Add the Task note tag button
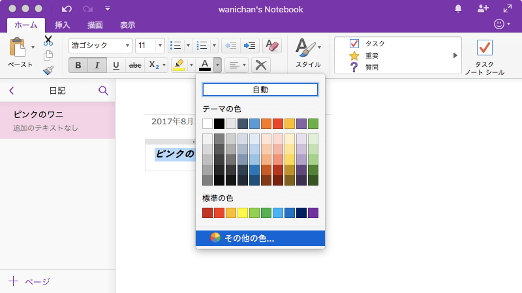 (x=484, y=57)
